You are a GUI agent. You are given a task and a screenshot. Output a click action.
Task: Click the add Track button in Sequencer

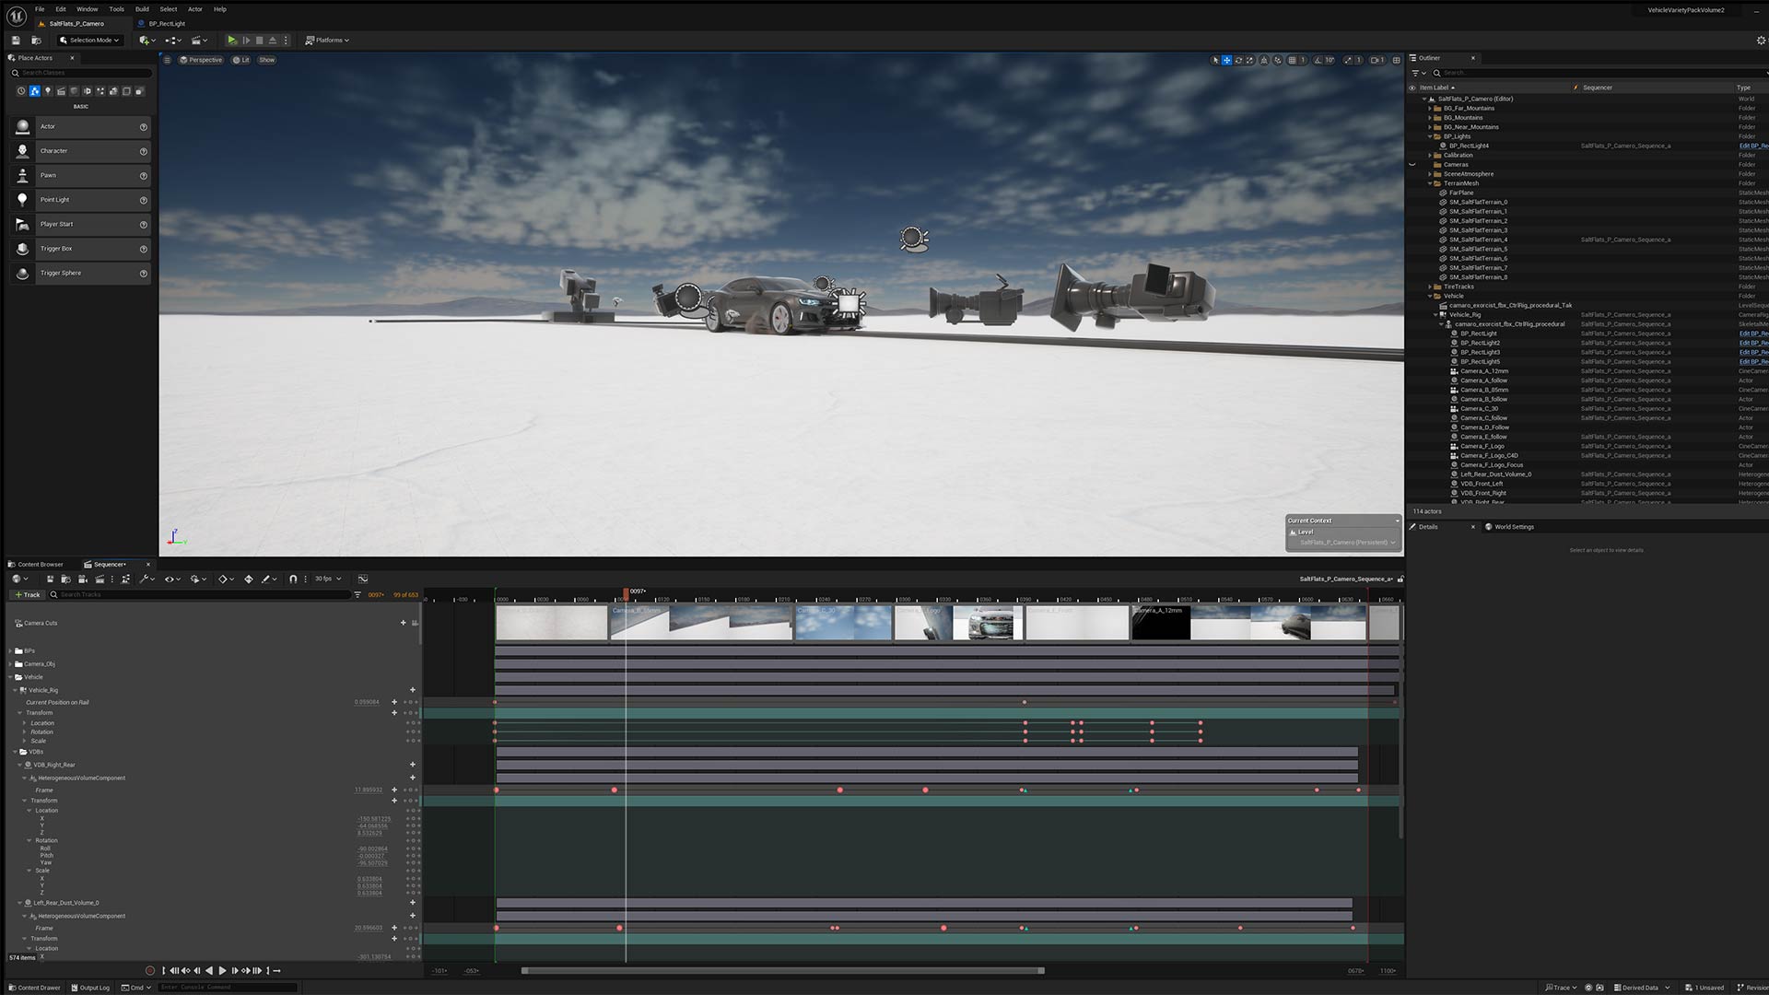pos(28,595)
